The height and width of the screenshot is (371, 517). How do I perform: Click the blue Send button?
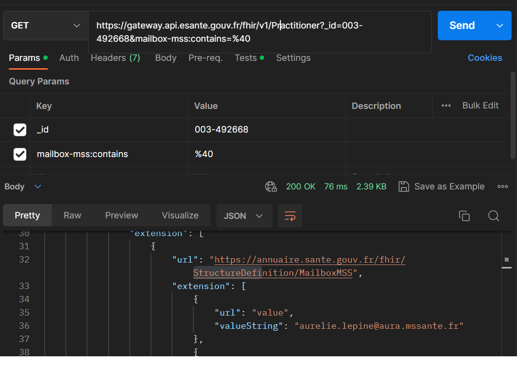click(462, 26)
